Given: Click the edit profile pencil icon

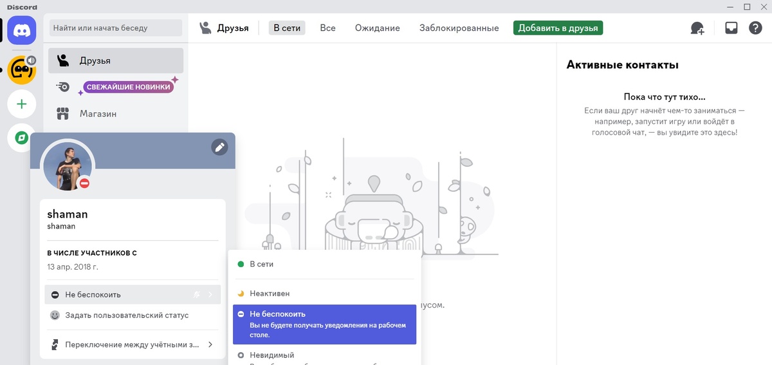Looking at the screenshot, I should tap(220, 147).
